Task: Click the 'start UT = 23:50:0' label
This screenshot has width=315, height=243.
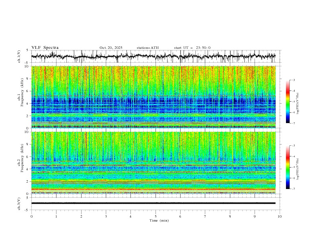Action: point(192,48)
